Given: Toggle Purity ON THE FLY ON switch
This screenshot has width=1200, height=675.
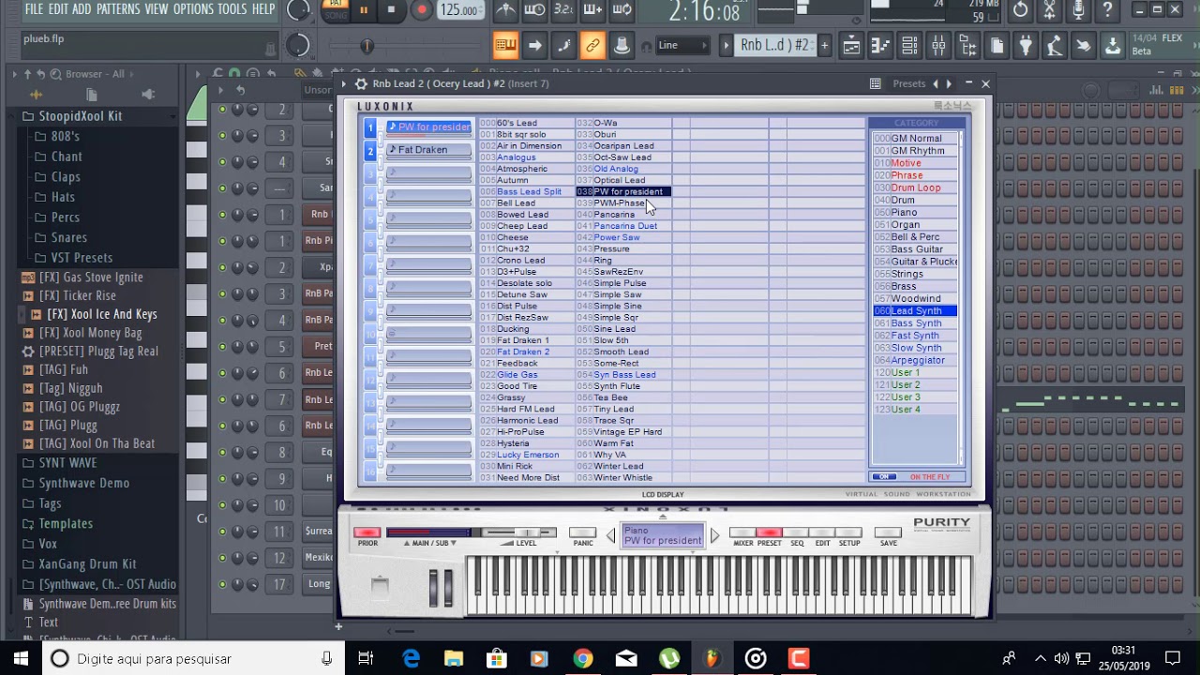Looking at the screenshot, I should click(883, 477).
